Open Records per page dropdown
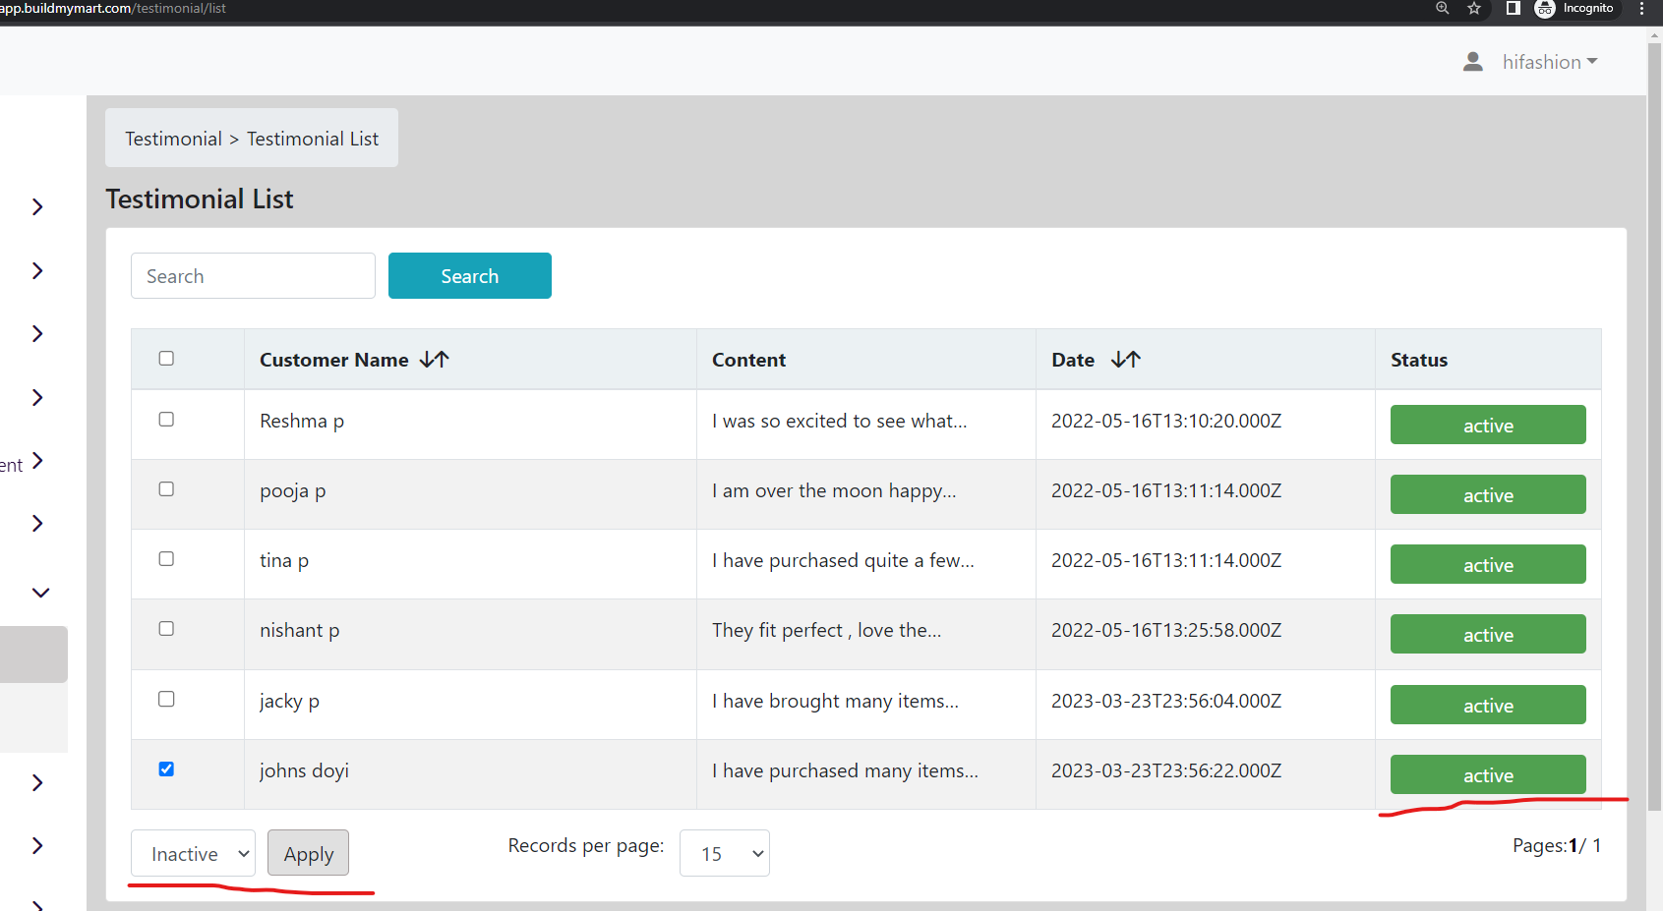Viewport: 1663px width, 911px height. pos(725,853)
